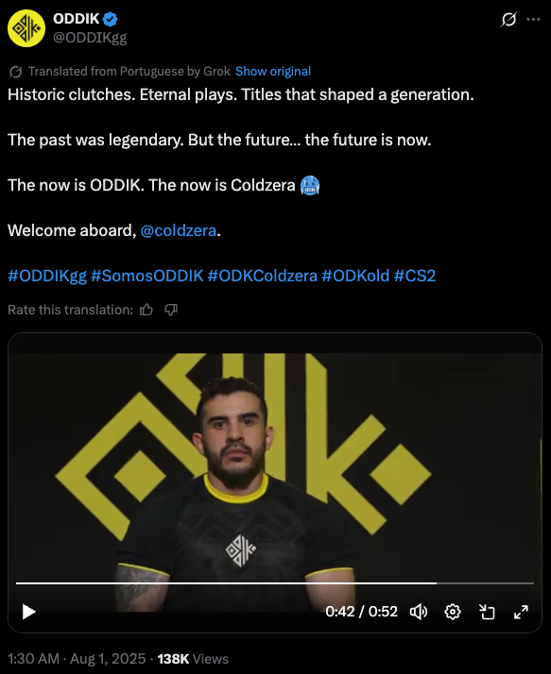Show original Portuguese post text

273,72
